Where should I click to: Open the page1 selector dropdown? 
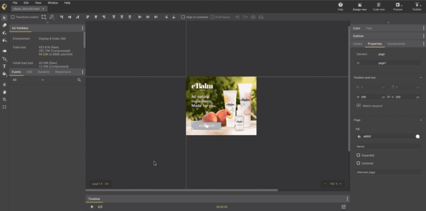(x=97, y=184)
